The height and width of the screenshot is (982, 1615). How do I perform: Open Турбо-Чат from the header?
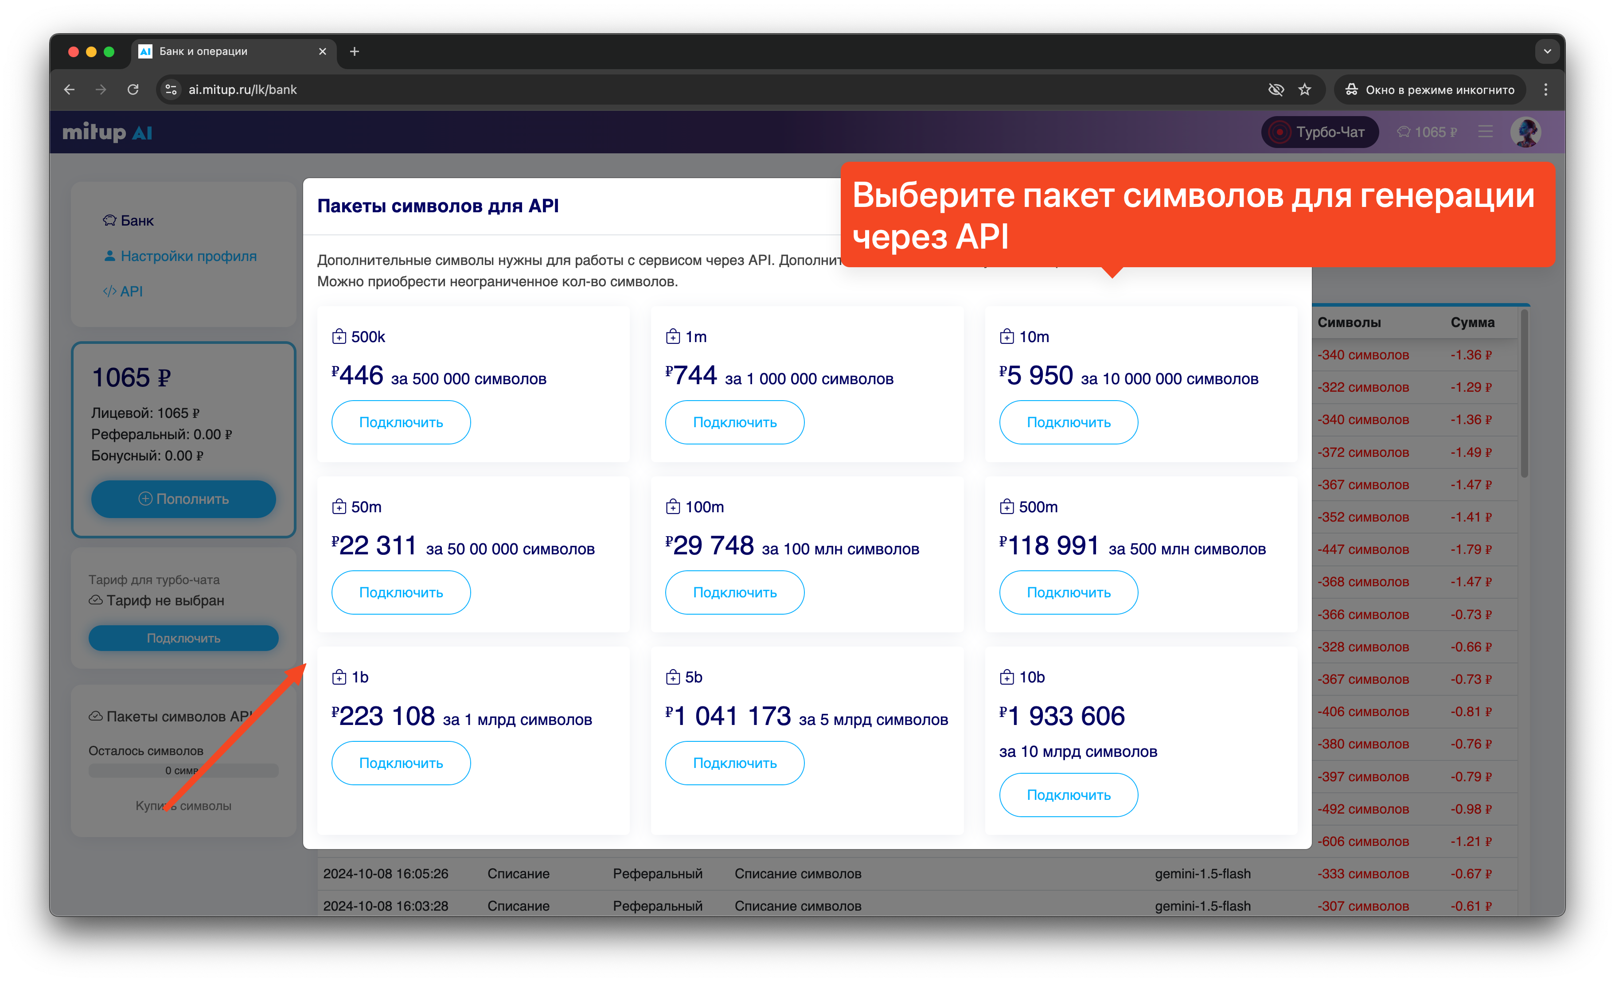pyautogui.click(x=1319, y=132)
